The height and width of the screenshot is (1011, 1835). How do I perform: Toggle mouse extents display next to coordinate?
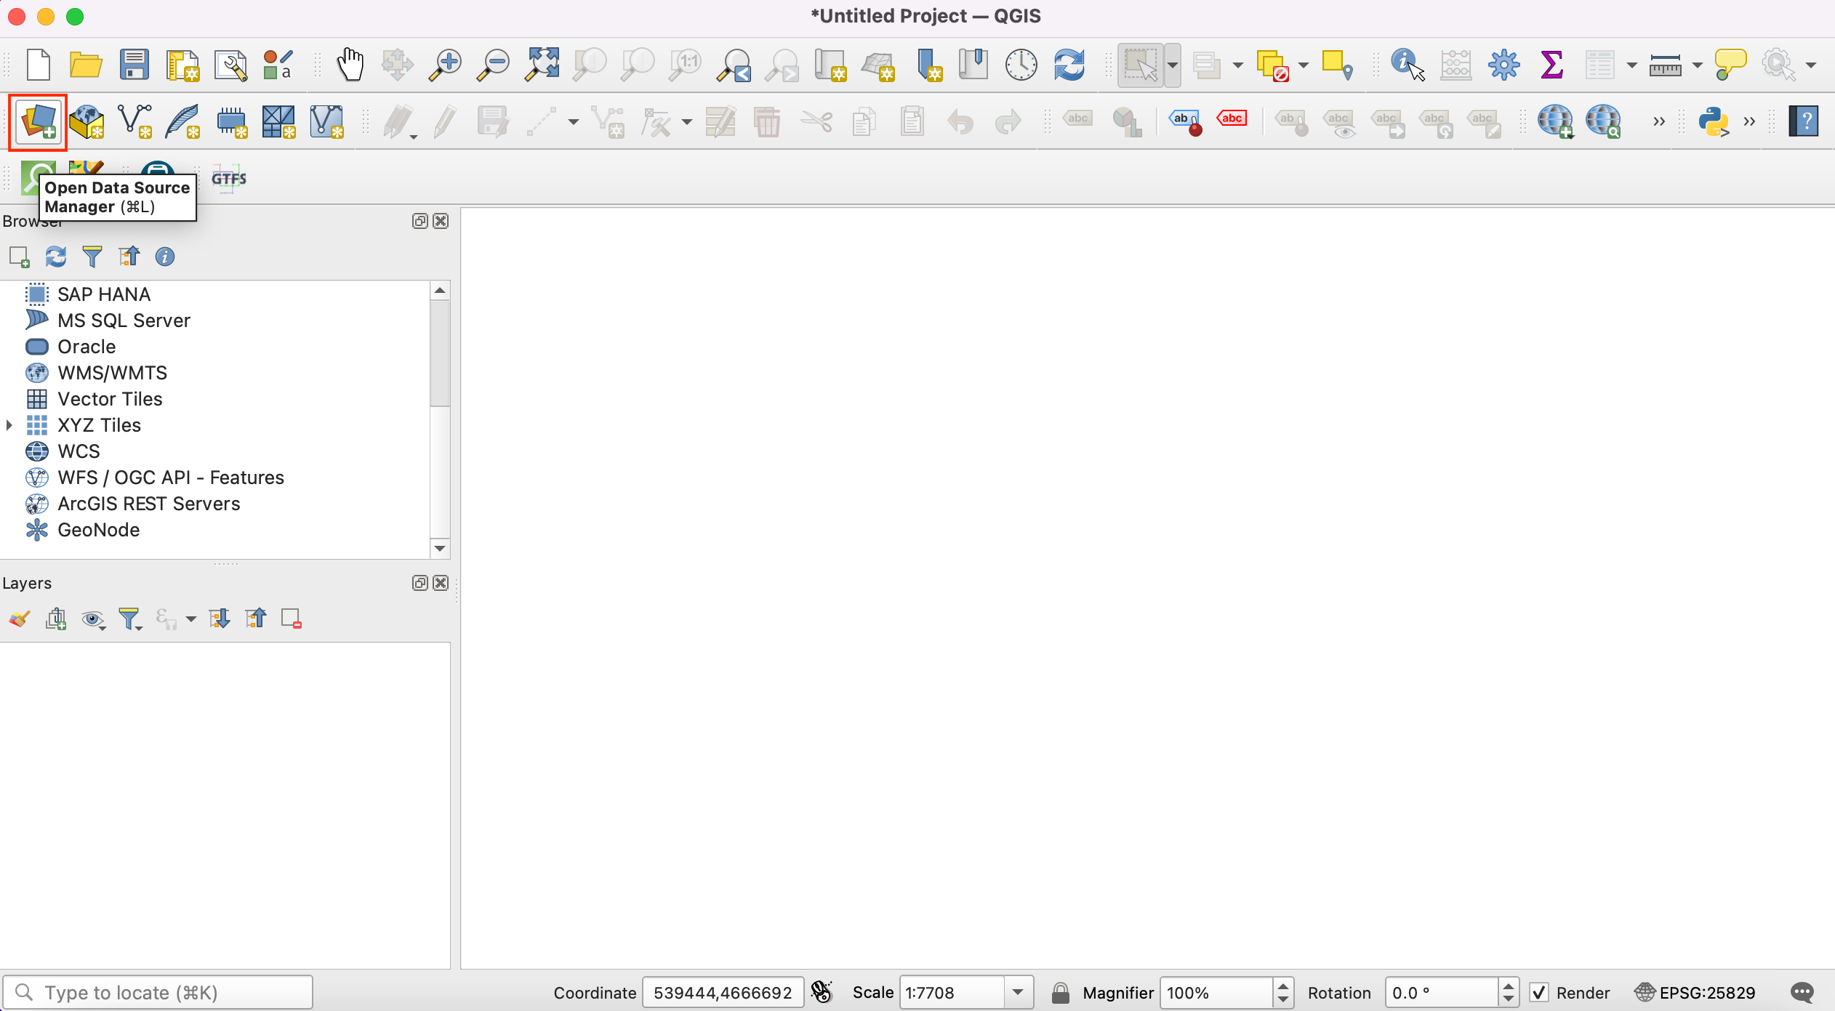click(822, 992)
